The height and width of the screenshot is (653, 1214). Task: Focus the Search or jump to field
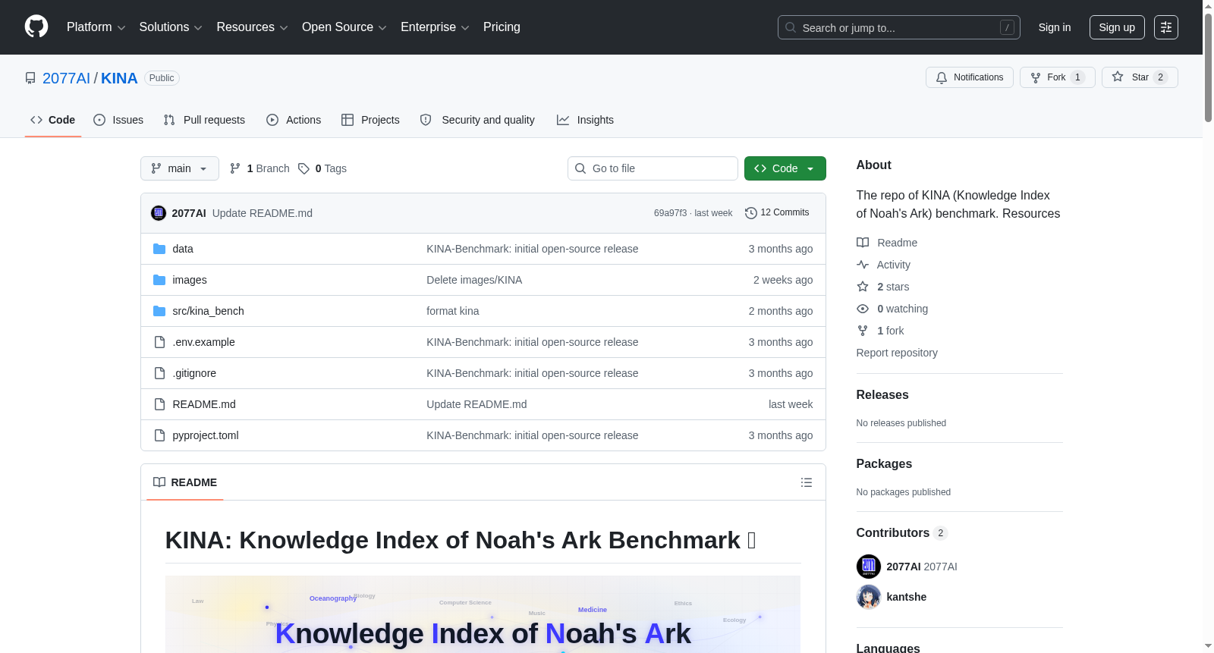click(899, 27)
